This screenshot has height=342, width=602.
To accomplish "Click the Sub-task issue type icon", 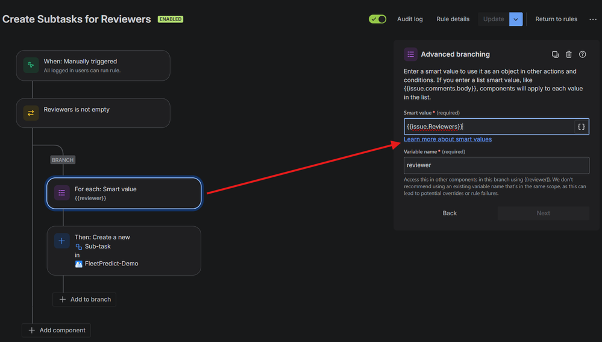I will 78,247.
